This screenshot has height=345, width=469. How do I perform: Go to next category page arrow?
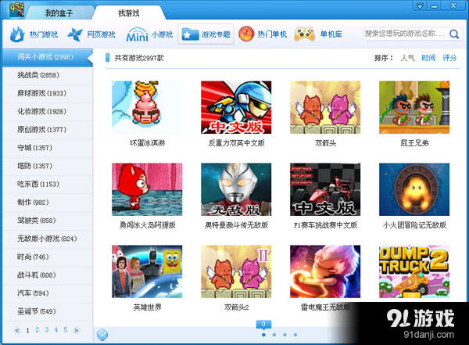pyautogui.click(x=77, y=330)
